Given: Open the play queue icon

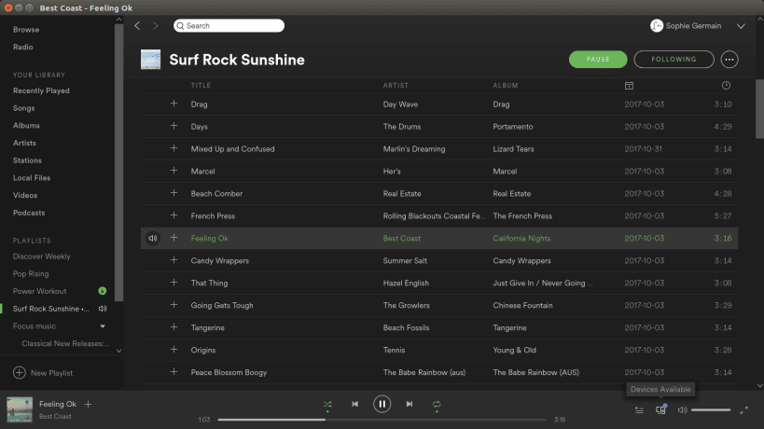Looking at the screenshot, I should [639, 410].
